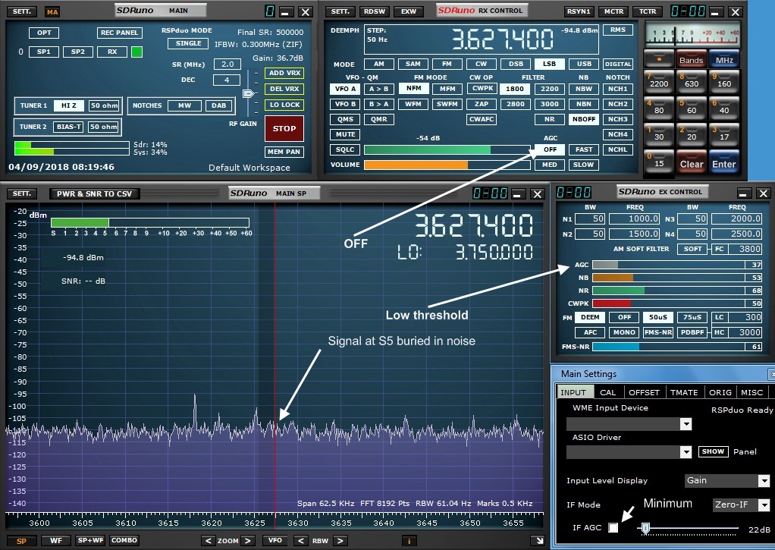Click the SR (MHz) 2.0 field

(x=227, y=64)
